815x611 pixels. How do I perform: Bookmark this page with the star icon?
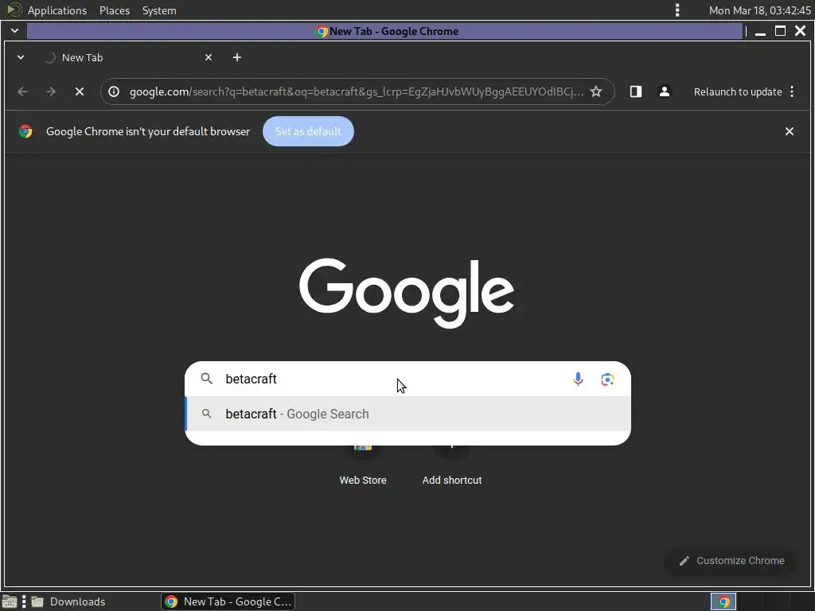tap(596, 92)
